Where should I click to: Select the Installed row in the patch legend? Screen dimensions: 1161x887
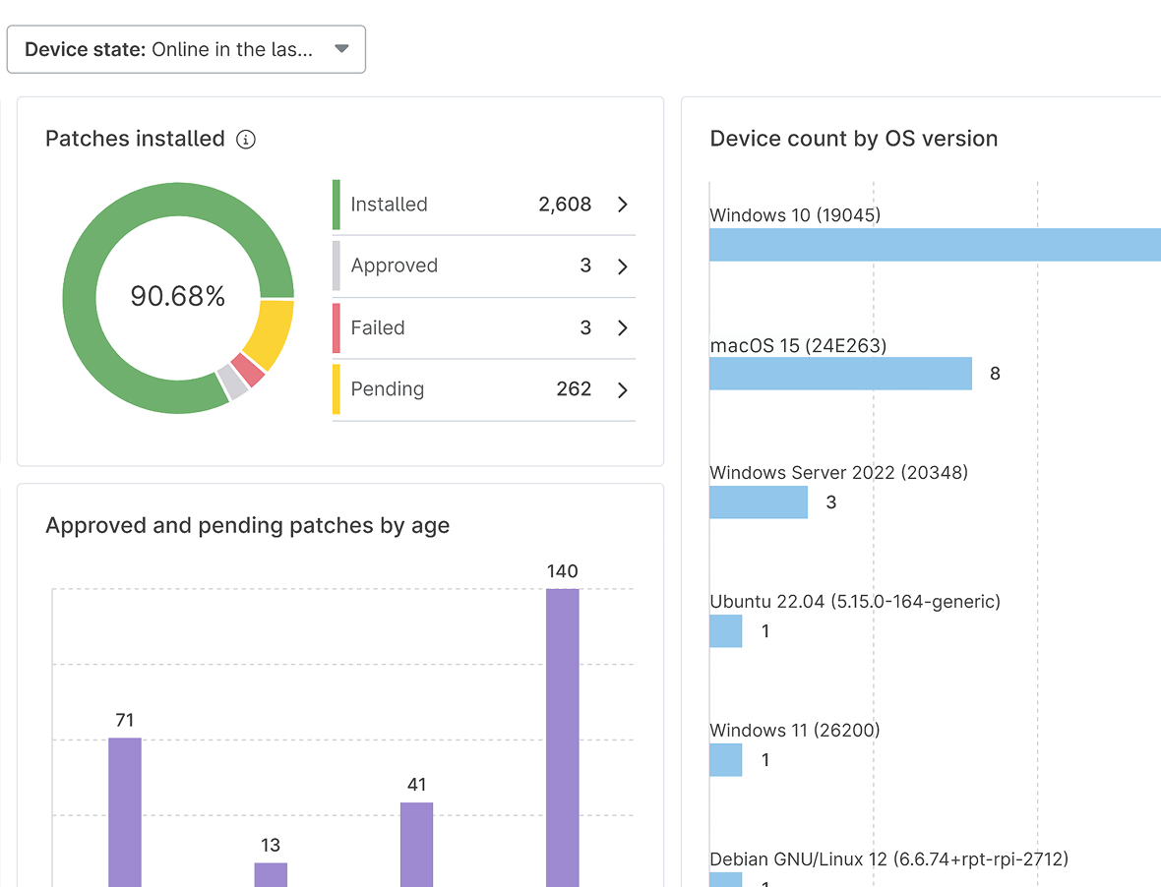[x=472, y=204]
